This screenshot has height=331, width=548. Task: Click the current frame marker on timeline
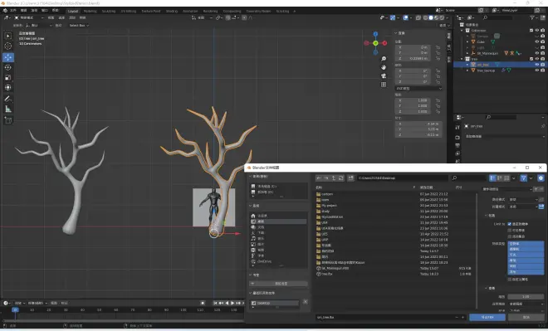pos(15,309)
